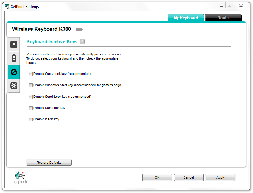Viewport: 253px width, 193px height.
Task: Tick the Disable Num Lock key box
Action: point(30,108)
